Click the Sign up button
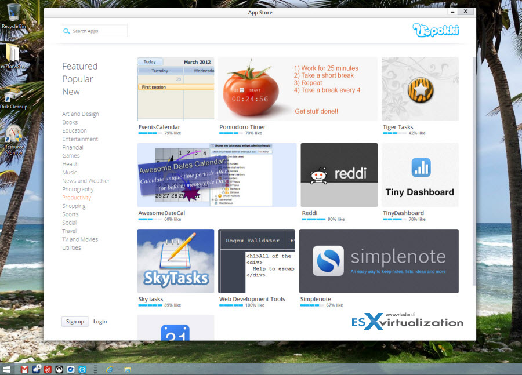The height and width of the screenshot is (375, 522). pos(75,322)
